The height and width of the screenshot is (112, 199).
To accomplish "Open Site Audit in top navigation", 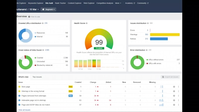I will click(49, 3).
